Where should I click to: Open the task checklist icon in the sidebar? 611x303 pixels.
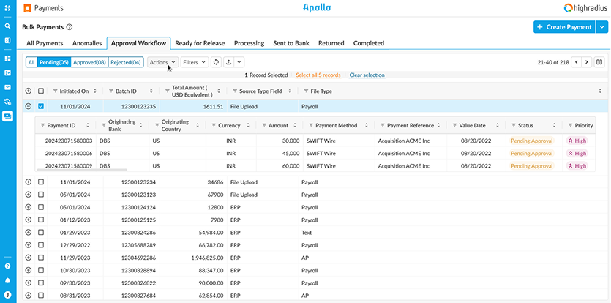[7, 73]
